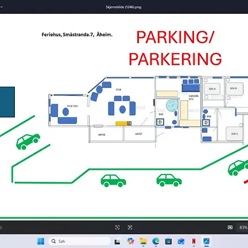Click the red PARKERING heading
Viewport: 248px width, 248px height.
(175, 59)
